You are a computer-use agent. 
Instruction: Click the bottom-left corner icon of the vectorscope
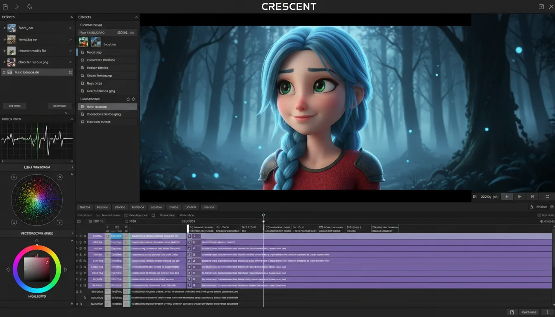(14, 222)
